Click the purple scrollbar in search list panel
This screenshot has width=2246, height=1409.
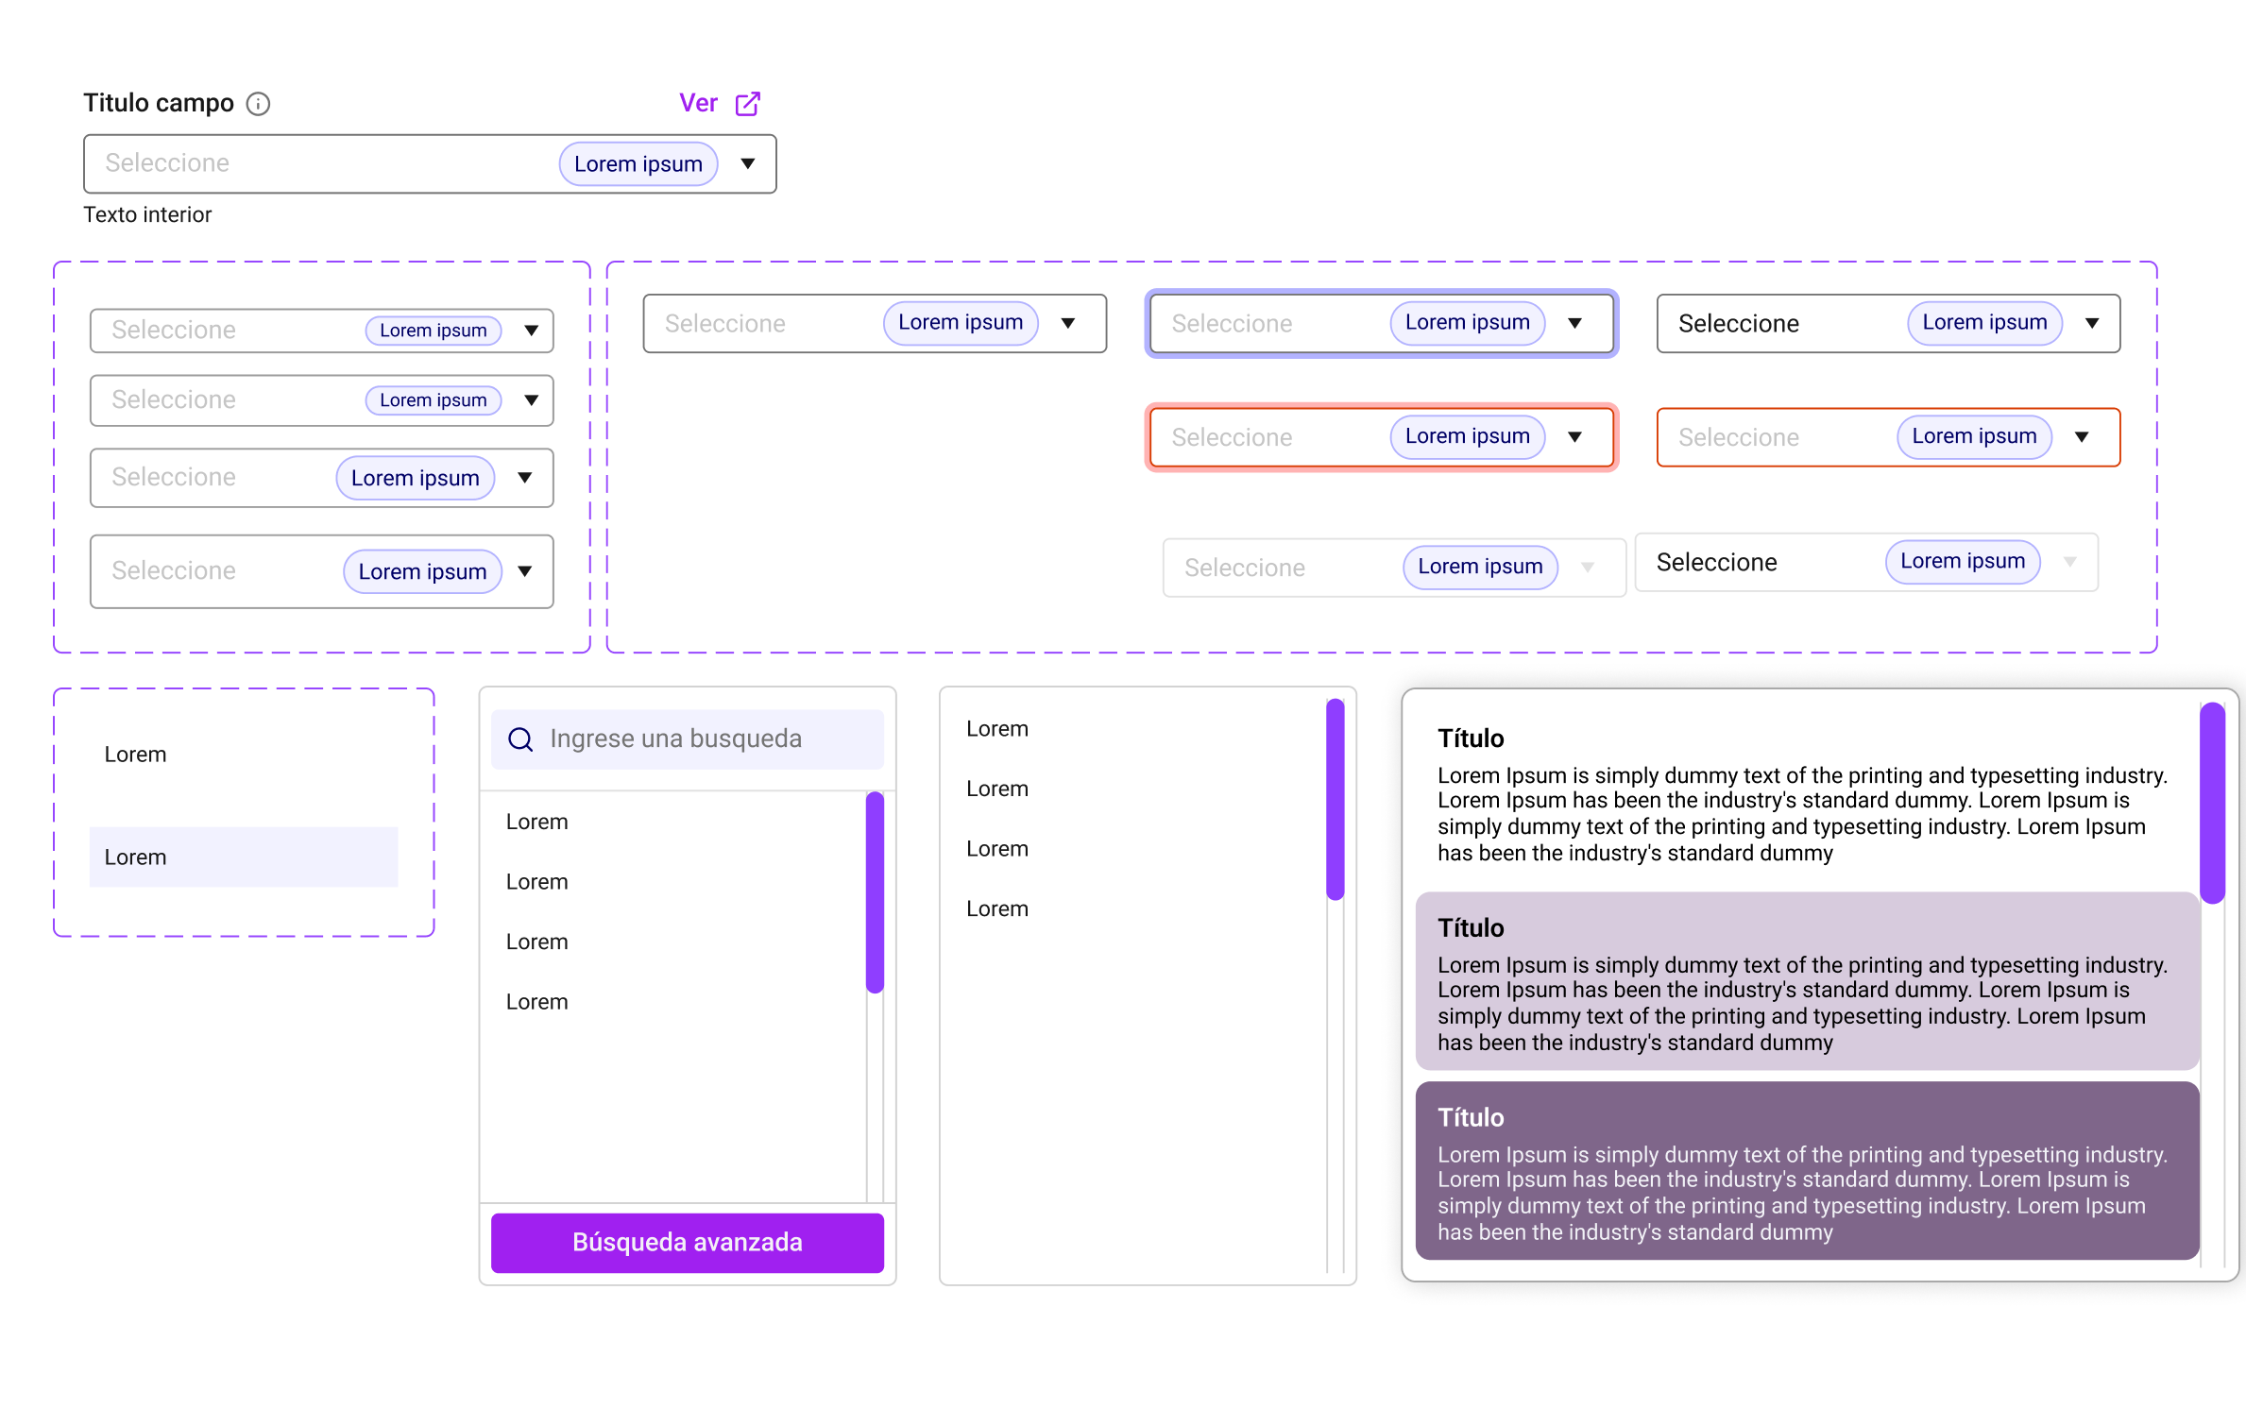[x=875, y=892]
